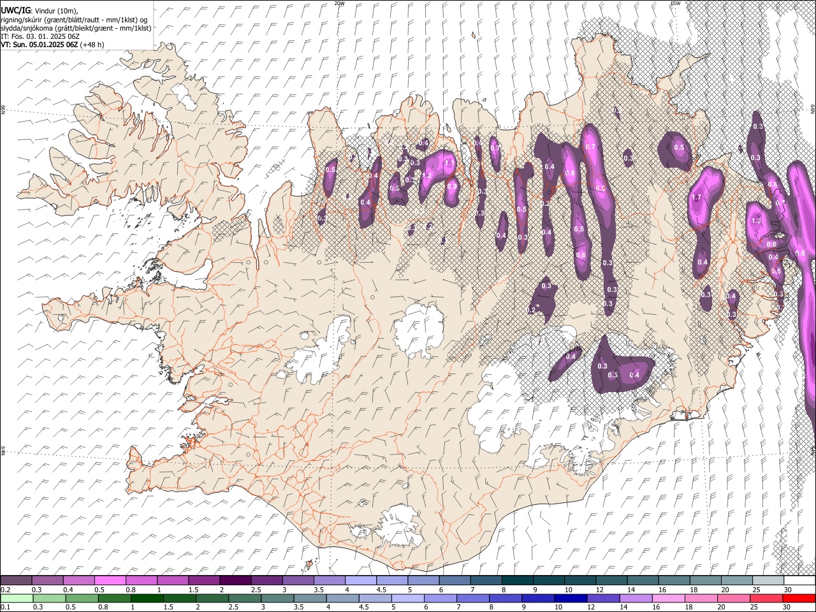Click the '0.8' snowfall value on the map
Viewport: 816px width, 612px height.
tap(570, 173)
